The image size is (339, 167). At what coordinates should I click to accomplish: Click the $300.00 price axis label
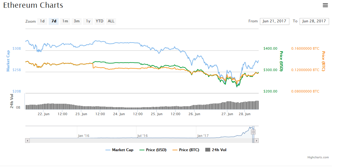tap(270, 70)
